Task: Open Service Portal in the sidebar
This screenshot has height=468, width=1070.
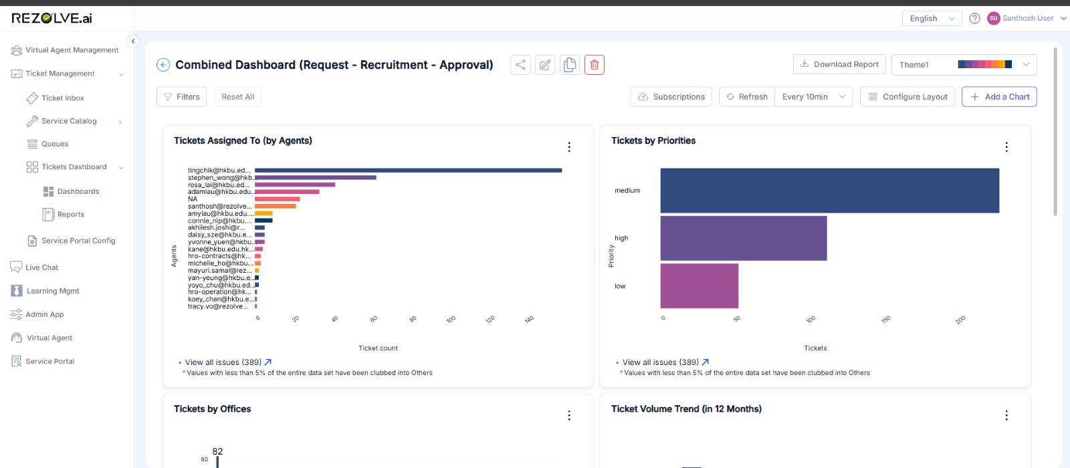Action: click(x=43, y=361)
